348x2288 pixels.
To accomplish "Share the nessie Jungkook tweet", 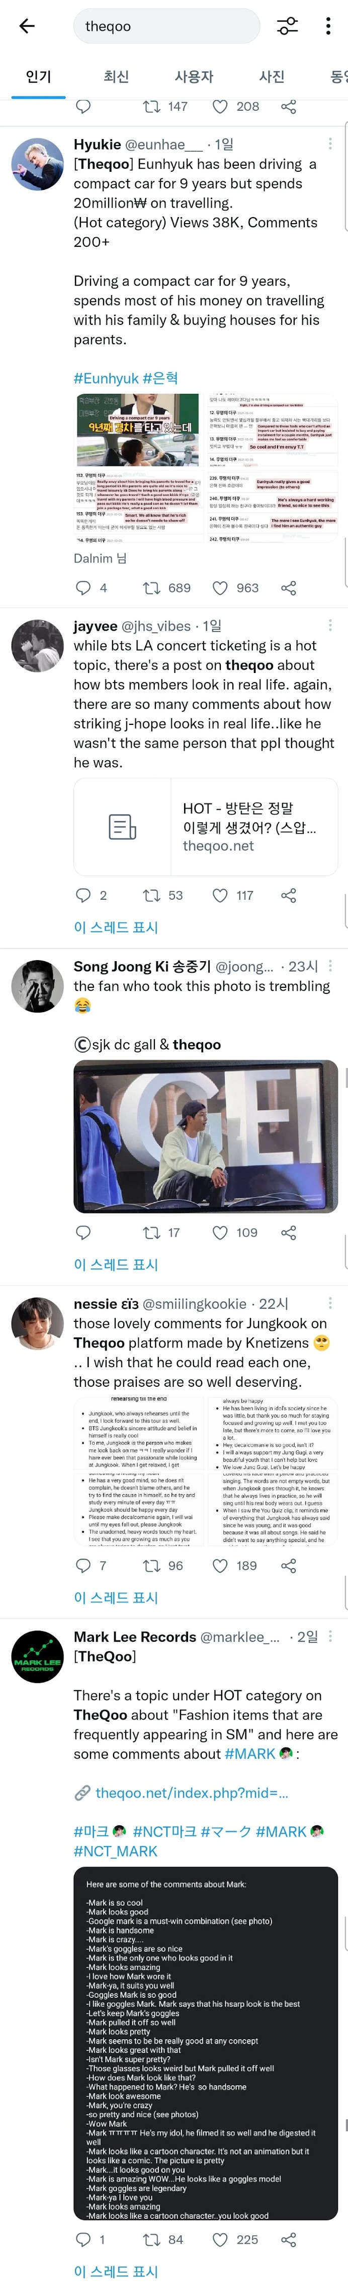I will (289, 1565).
